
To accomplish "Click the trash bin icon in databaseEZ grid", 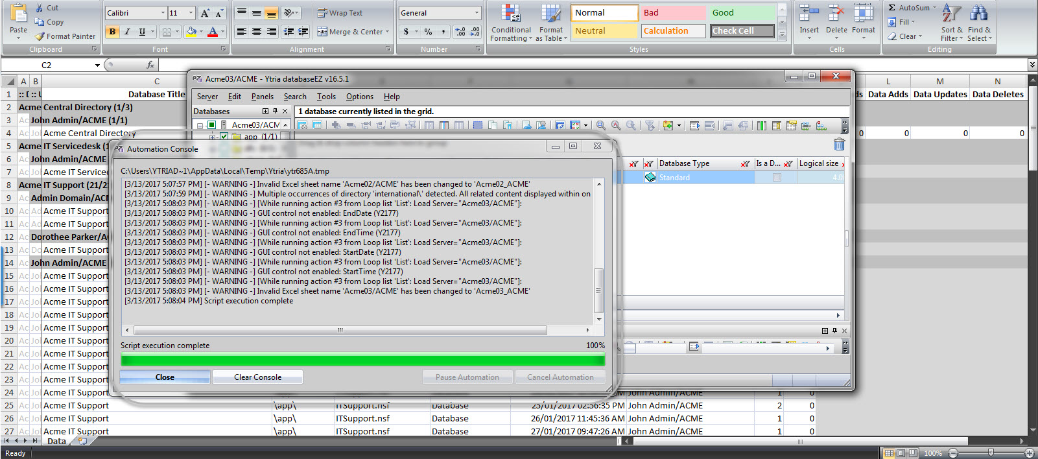I will 839,144.
